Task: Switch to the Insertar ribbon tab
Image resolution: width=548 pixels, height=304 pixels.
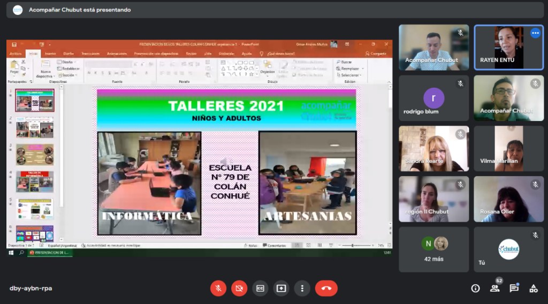Action: pyautogui.click(x=50, y=54)
